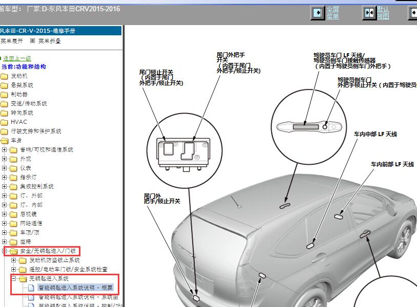Open the 发动机 category label
Image resolution: width=417 pixels, height=307 pixels.
(19, 76)
